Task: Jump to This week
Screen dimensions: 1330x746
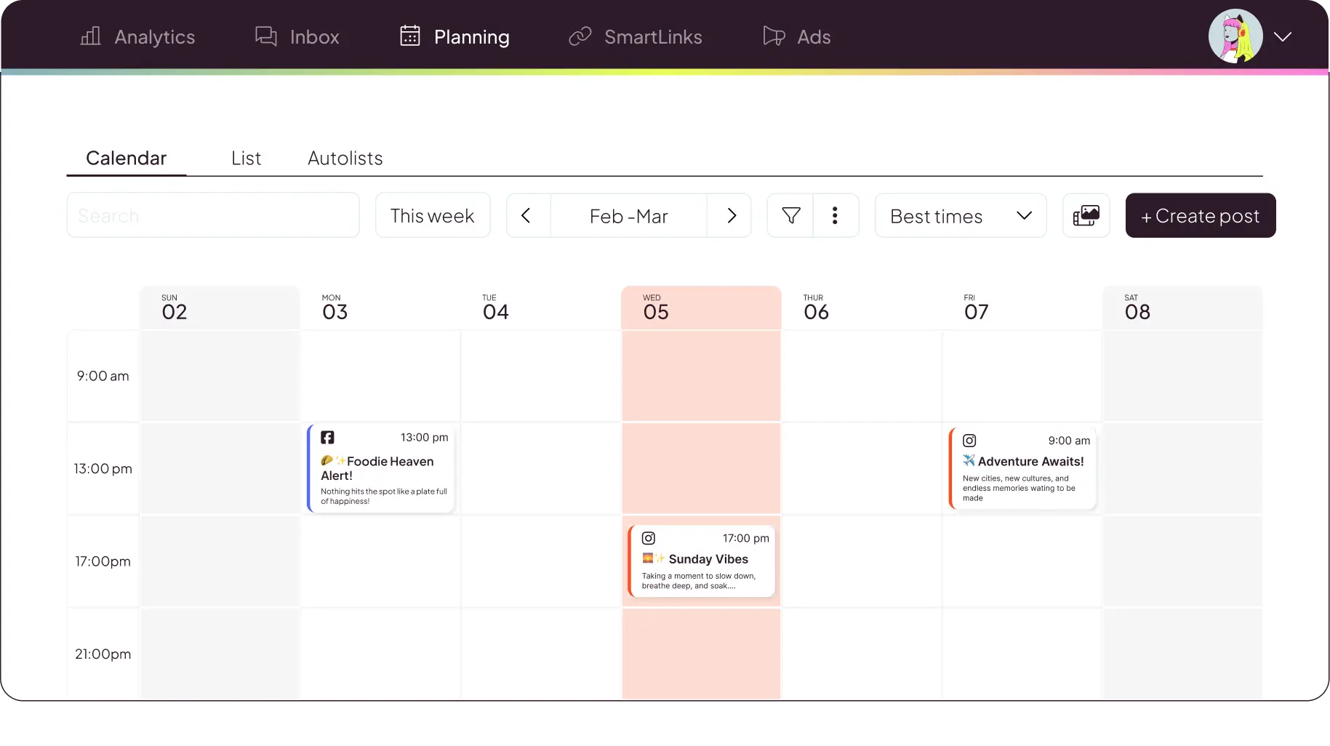Action: point(432,216)
